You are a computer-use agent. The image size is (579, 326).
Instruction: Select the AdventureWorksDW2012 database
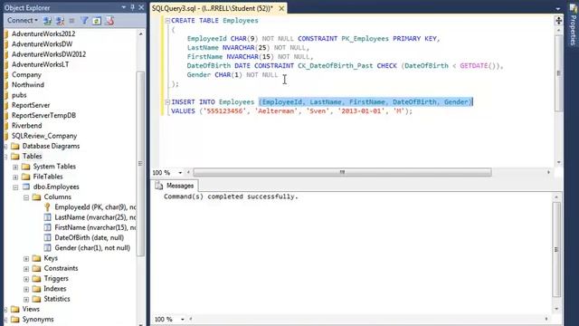[49, 54]
